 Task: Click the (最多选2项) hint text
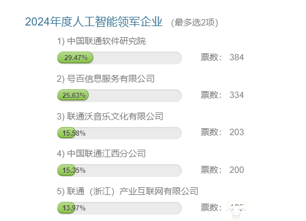[x=194, y=23]
